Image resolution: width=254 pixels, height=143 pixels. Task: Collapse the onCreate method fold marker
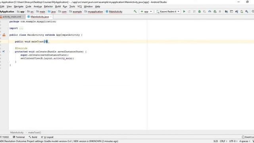(9, 52)
